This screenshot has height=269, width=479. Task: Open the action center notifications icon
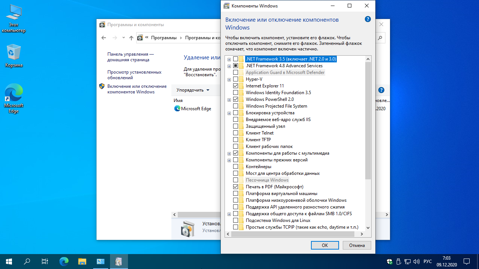467,262
